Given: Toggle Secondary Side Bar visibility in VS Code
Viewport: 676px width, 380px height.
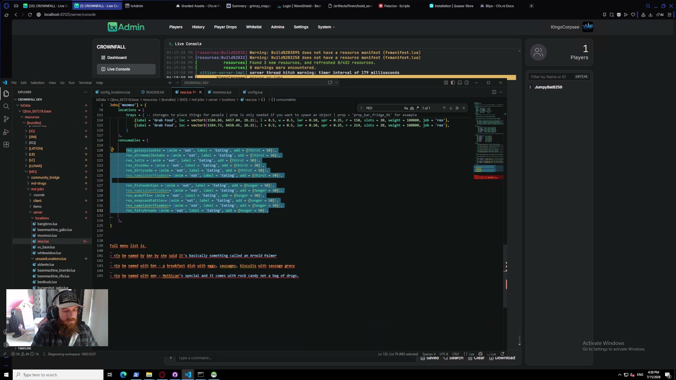Looking at the screenshot, I should click(467, 83).
